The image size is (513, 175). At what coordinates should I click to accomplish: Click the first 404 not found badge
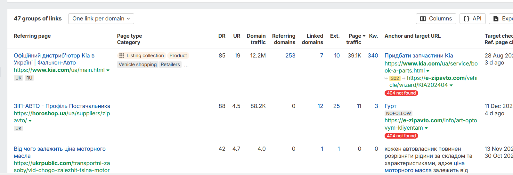pos(401,93)
